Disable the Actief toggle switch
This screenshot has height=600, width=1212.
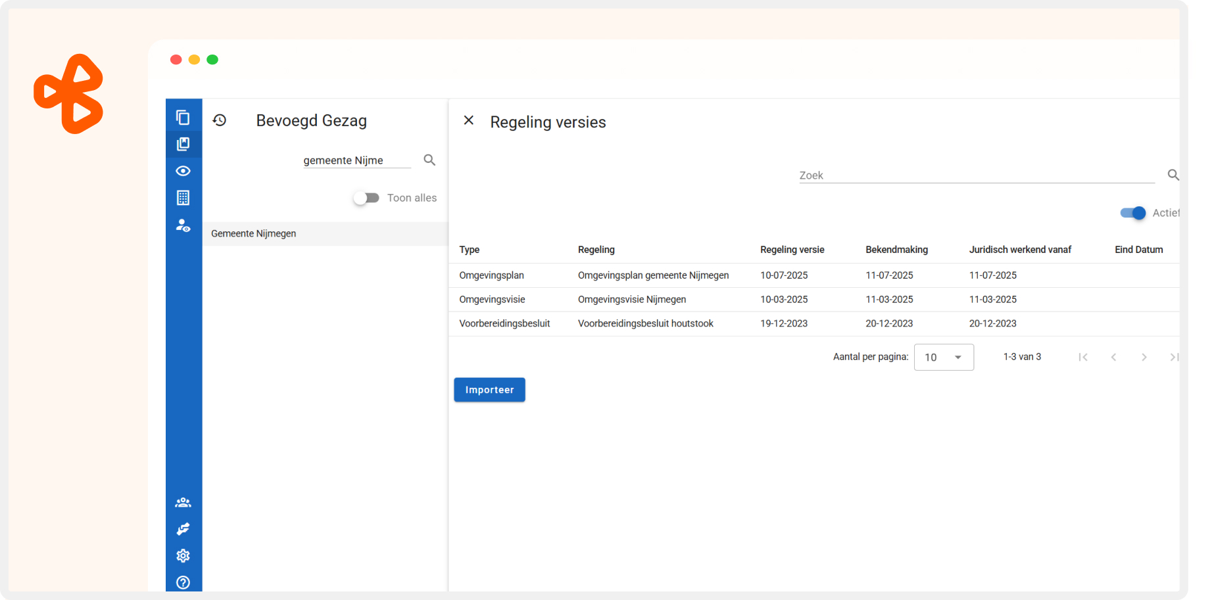[x=1132, y=213]
